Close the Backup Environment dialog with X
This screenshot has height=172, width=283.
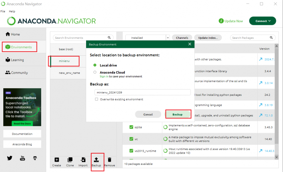[190, 44]
